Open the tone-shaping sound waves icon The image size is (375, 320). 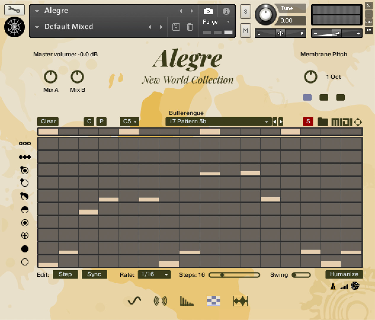(x=160, y=301)
